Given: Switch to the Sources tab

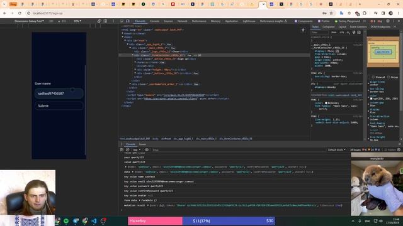Looking at the screenshot, I should click(x=168, y=21).
